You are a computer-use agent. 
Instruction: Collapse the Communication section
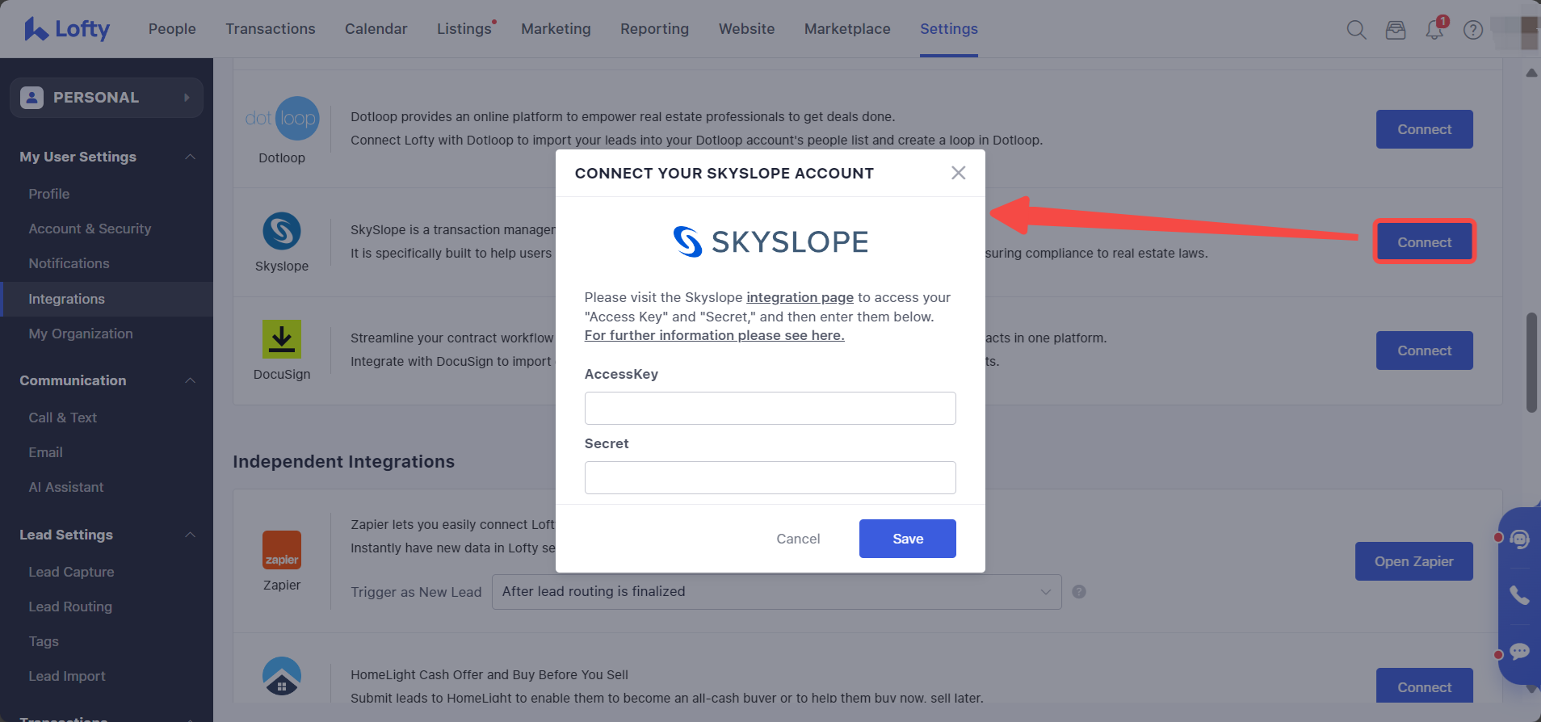click(x=190, y=380)
